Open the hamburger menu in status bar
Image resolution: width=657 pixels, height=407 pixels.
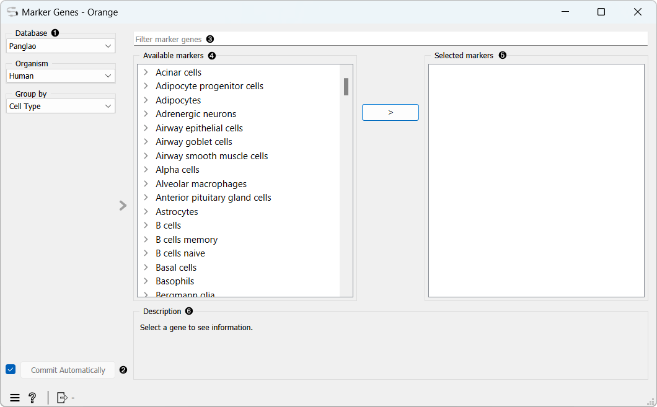[x=15, y=398]
